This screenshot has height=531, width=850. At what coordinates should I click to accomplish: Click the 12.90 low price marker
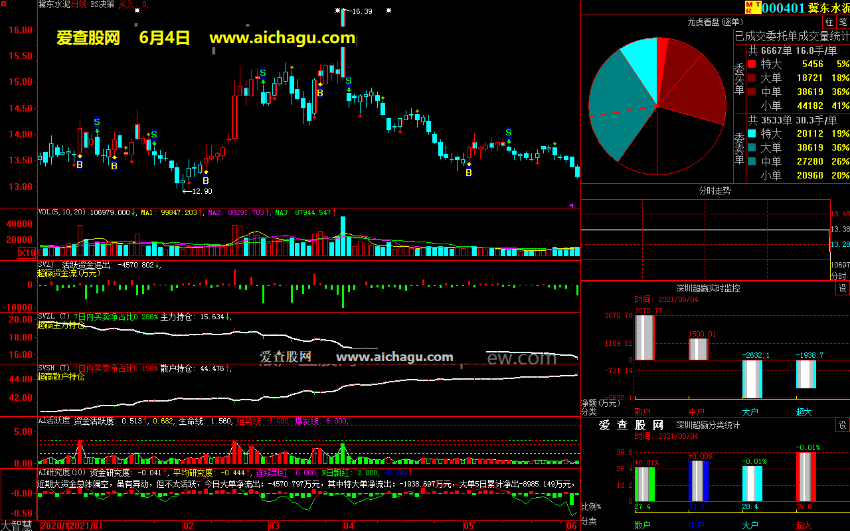202,191
